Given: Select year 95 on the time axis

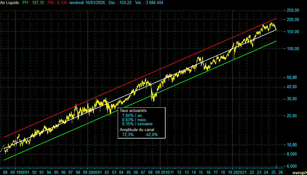Looking at the screenshot, I should click(x=56, y=172).
